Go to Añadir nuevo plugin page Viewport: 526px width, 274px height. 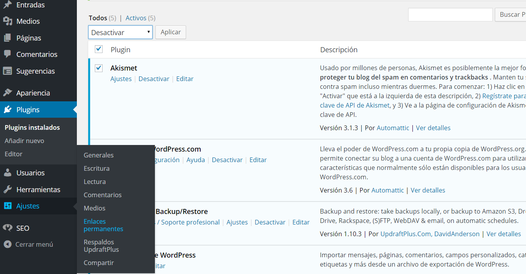24,141
